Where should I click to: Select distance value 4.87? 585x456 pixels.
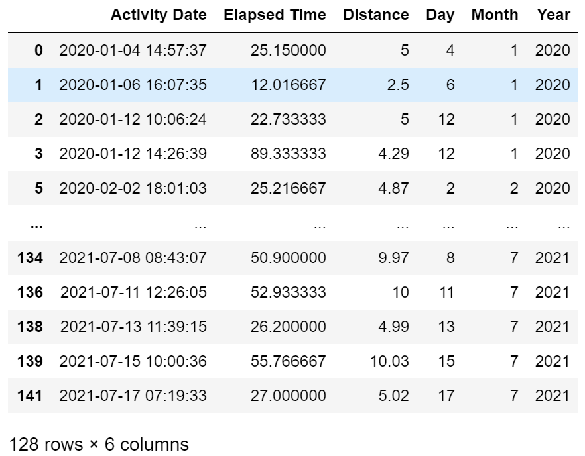(x=393, y=188)
